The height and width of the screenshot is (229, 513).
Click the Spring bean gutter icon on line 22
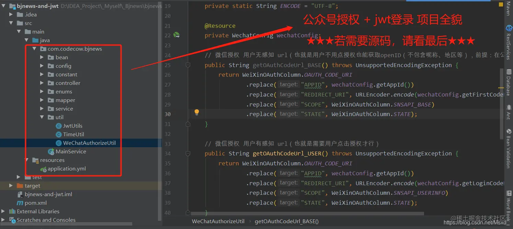tap(176, 35)
